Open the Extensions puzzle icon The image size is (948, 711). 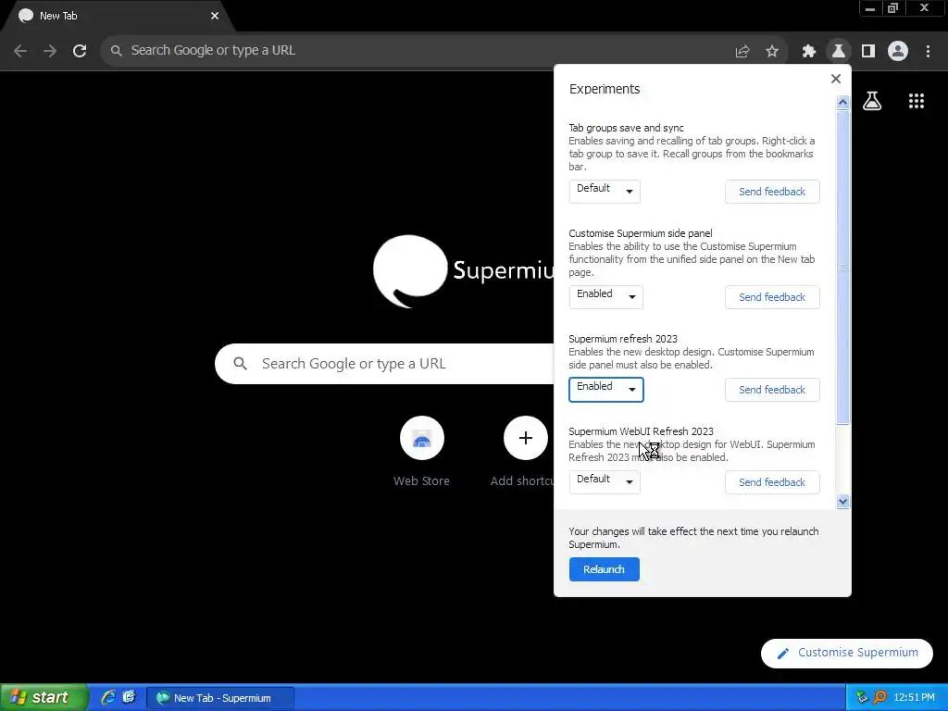(x=808, y=52)
